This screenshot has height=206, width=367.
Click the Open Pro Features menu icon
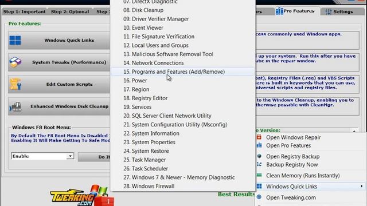[x=259, y=145]
